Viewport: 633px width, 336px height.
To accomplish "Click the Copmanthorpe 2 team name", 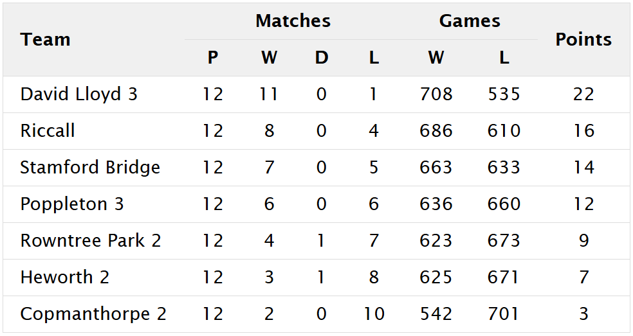I will 93,314.
